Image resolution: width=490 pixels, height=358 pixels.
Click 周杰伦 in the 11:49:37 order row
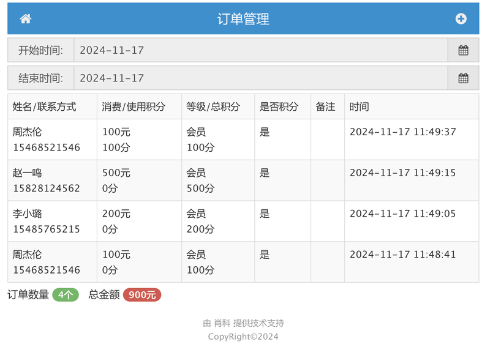coord(27,132)
